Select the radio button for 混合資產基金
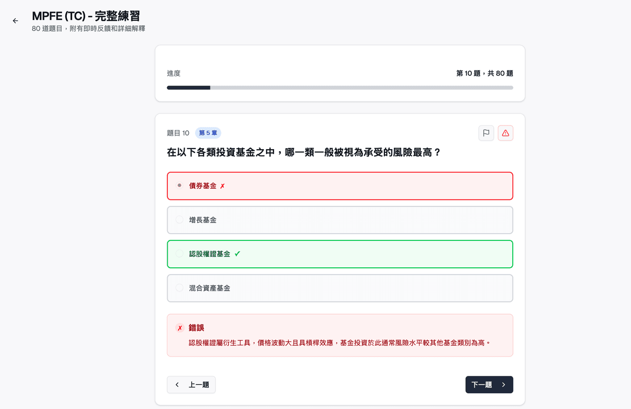Screen dimensions: 631x409 [179, 288]
